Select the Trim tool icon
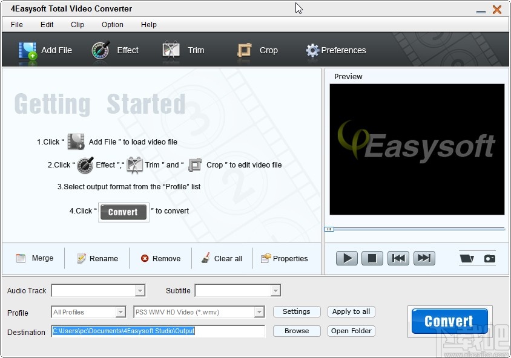Image resolution: width=511 pixels, height=358 pixels. coord(170,51)
